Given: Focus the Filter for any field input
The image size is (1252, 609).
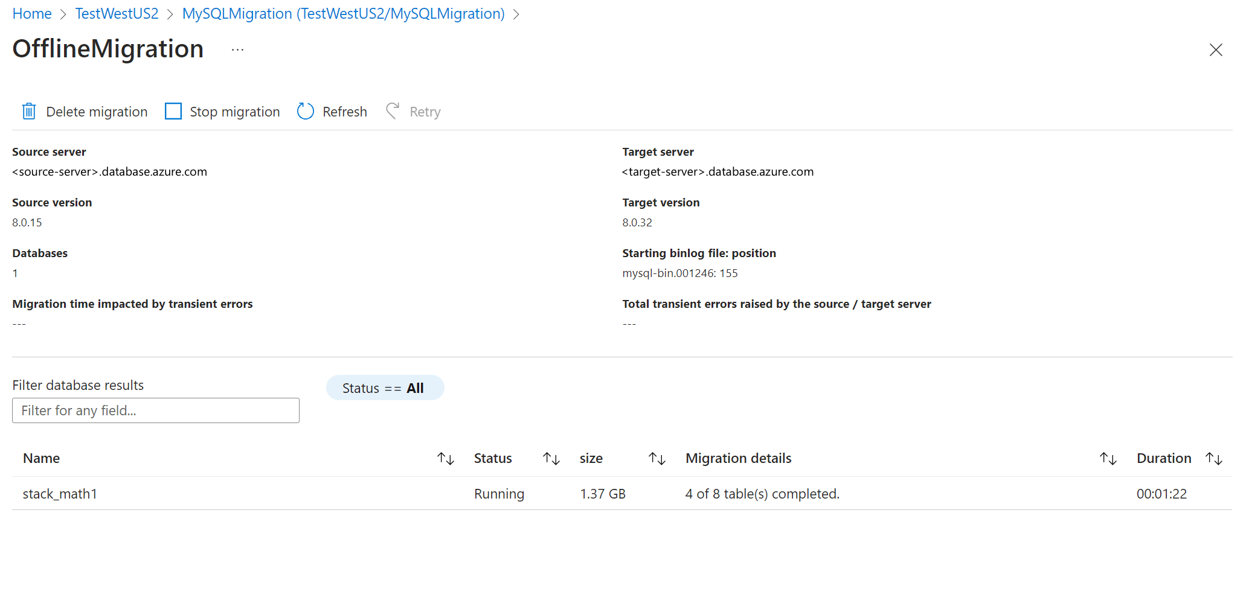Looking at the screenshot, I should pyautogui.click(x=156, y=410).
